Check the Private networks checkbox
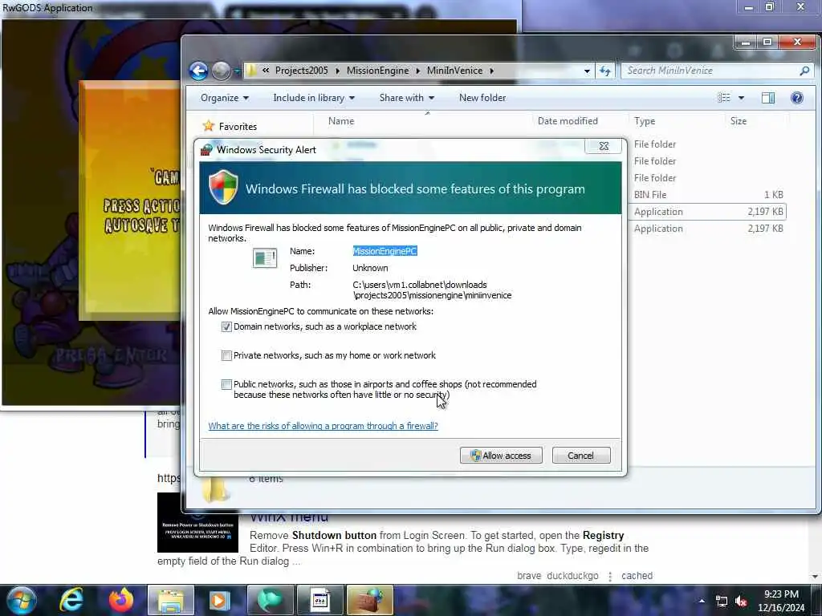 [226, 355]
